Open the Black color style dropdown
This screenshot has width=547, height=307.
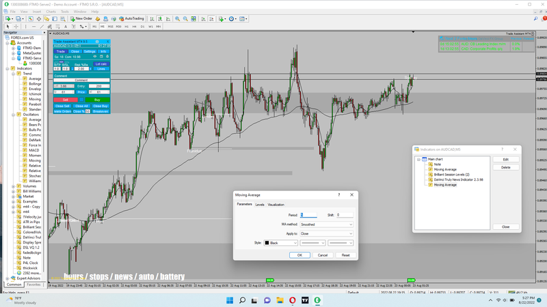(x=281, y=242)
